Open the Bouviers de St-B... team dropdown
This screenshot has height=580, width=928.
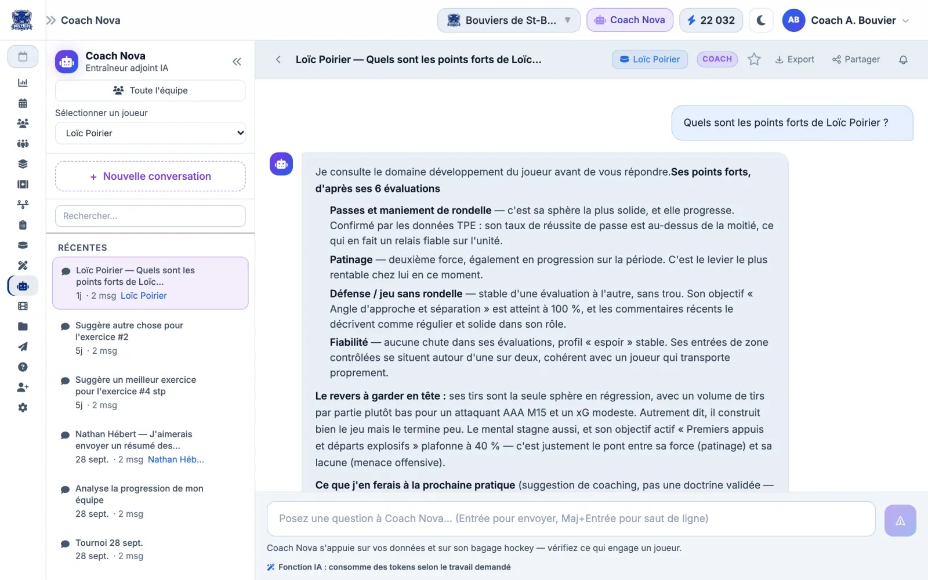[x=509, y=20]
